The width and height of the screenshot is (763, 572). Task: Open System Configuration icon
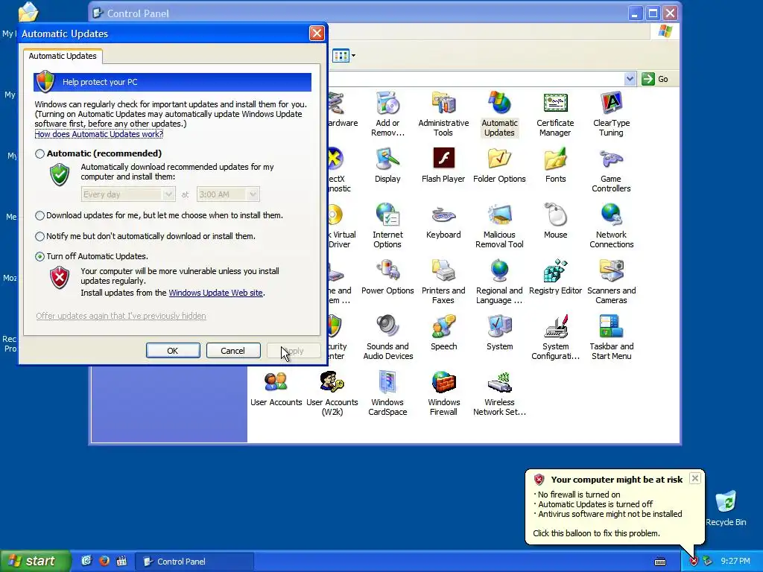[x=555, y=337]
